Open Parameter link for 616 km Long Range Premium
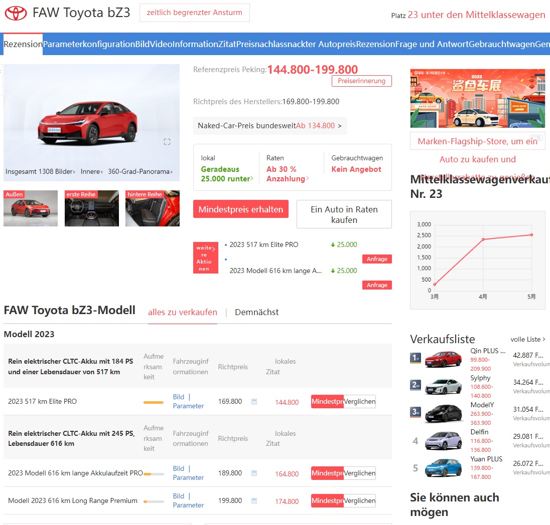550x525 pixels. (x=188, y=505)
